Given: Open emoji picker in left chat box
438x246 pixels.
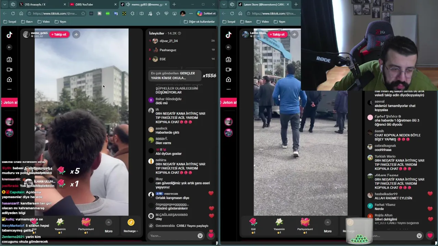Looking at the screenshot, I should point(200,235).
